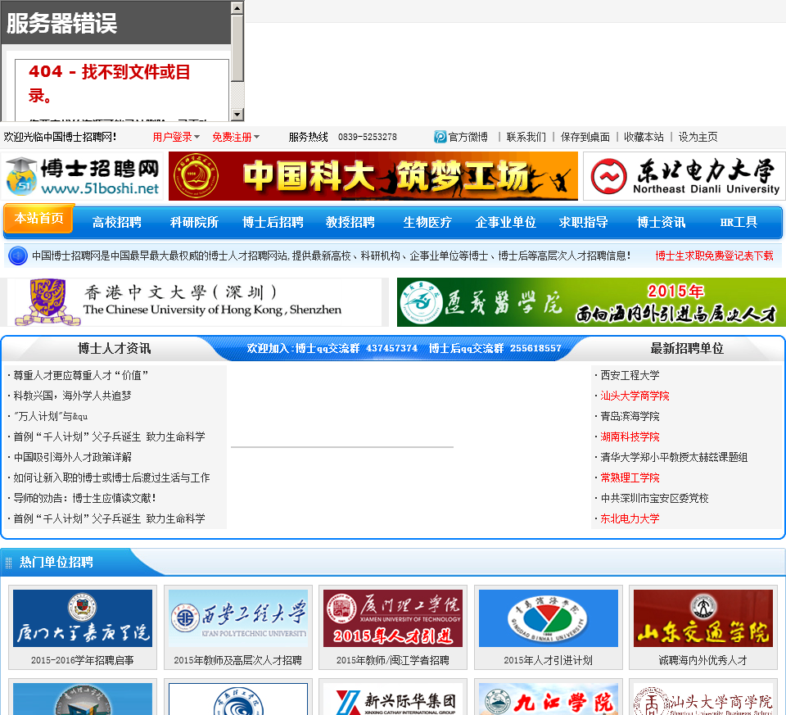Open 汕头大学商学院 in 最新招聘单位 list
The height and width of the screenshot is (715, 786).
pos(635,396)
